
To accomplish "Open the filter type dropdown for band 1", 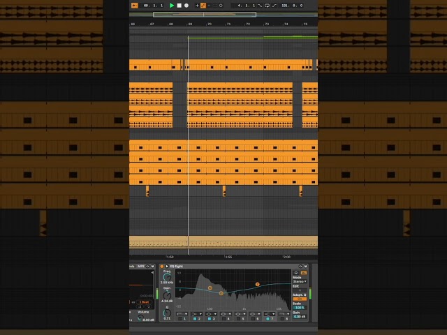I will (x=182, y=314).
